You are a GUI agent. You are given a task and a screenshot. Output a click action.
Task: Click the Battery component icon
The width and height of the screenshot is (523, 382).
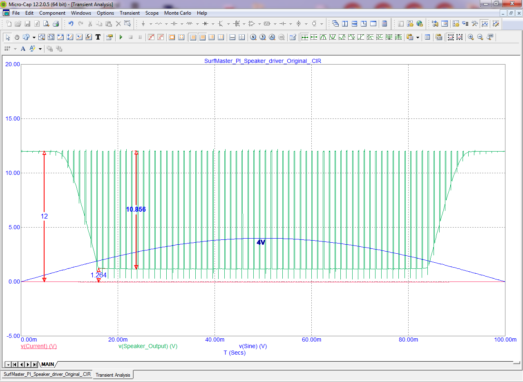[283, 24]
